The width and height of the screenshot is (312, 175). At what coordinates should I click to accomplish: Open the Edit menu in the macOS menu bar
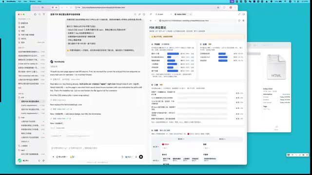tap(19, 1)
